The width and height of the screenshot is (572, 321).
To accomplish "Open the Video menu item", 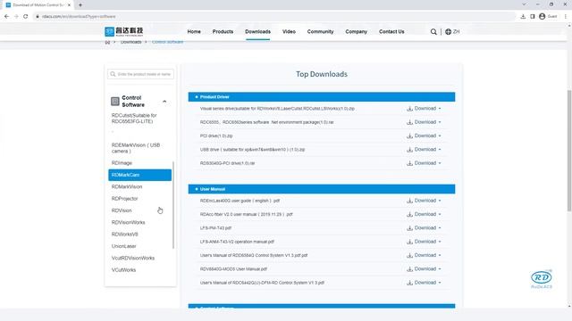I will click(x=289, y=32).
